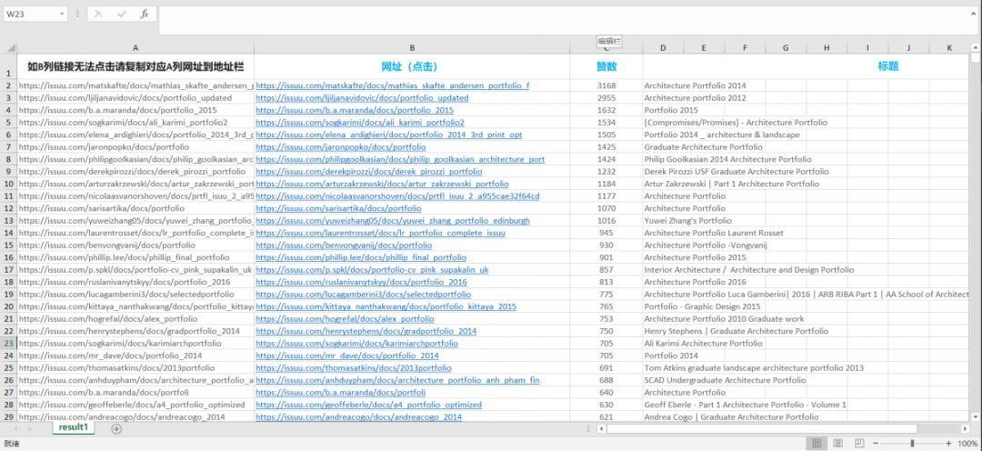This screenshot has height=451, width=982.
Task: Open the benvongvanij portfolio link
Action: point(344,245)
